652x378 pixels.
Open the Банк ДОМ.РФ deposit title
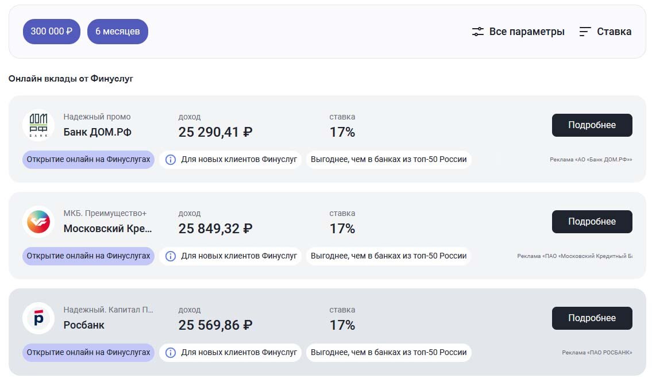click(97, 132)
